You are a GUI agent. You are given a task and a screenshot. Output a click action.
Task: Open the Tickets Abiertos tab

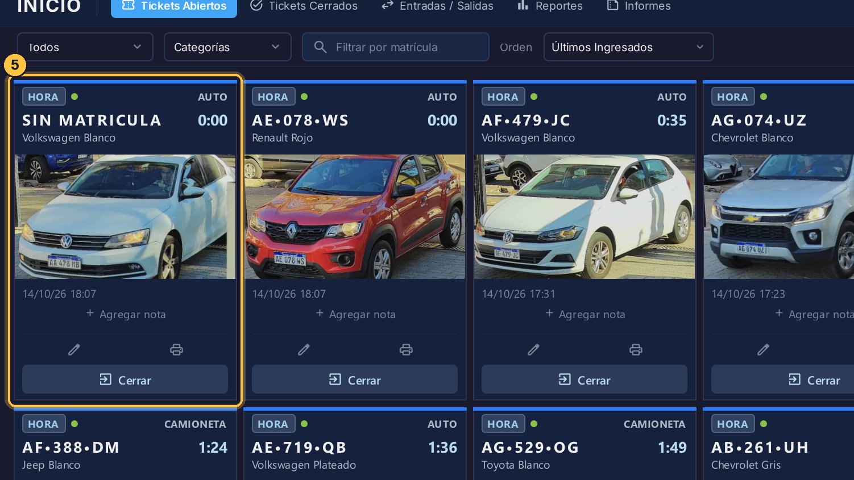174,6
